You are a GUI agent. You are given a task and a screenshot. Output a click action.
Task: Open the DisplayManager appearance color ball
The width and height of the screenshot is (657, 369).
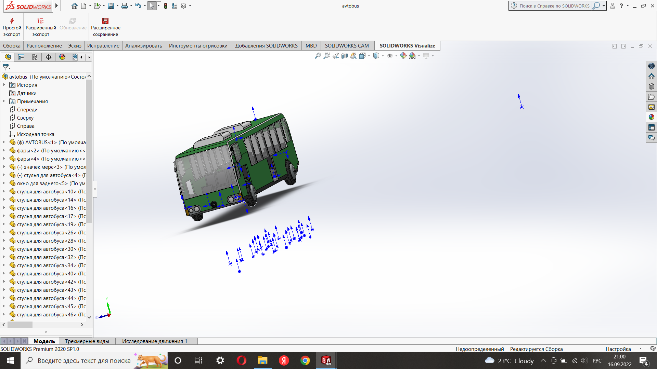[62, 57]
